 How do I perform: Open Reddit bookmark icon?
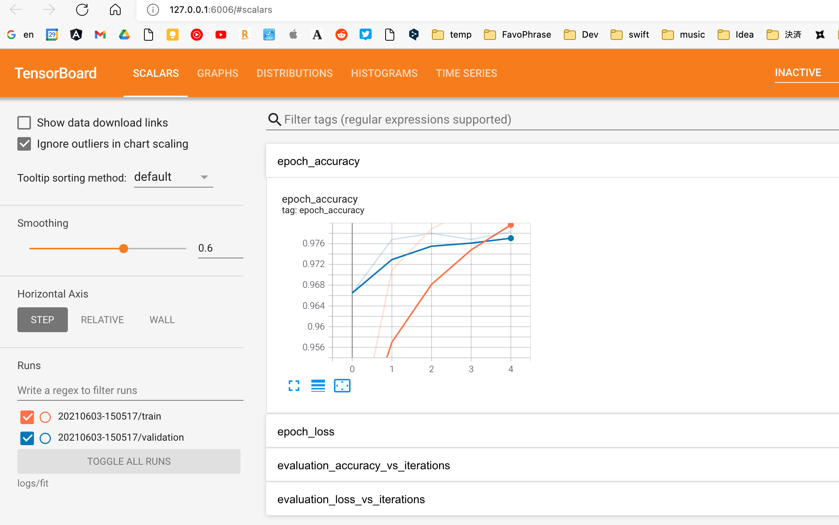(341, 35)
